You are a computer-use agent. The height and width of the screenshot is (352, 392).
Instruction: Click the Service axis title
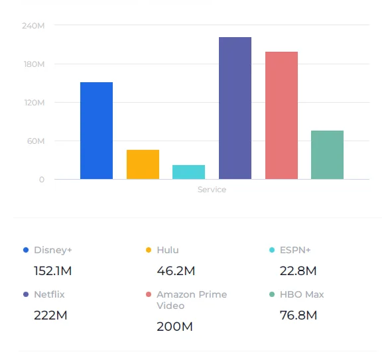[212, 190]
